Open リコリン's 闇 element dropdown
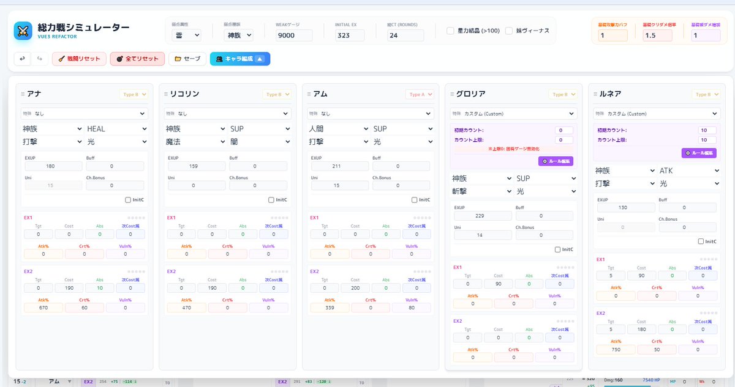This screenshot has height=387, width=735. pyautogui.click(x=260, y=141)
